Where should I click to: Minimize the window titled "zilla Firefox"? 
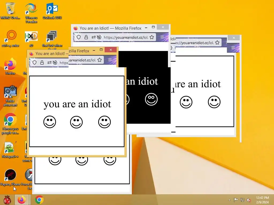[x=94, y=50]
